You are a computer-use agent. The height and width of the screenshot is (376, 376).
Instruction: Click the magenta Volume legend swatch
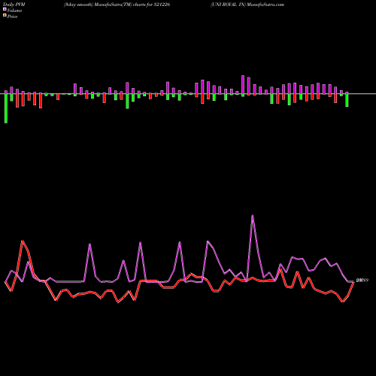(5, 9)
